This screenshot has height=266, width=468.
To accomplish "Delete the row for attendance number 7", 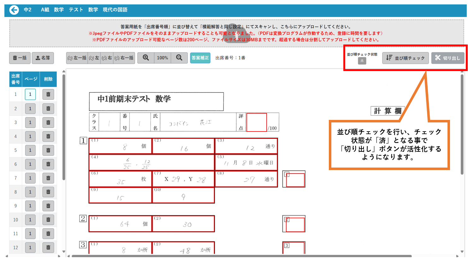I will click(x=48, y=178).
